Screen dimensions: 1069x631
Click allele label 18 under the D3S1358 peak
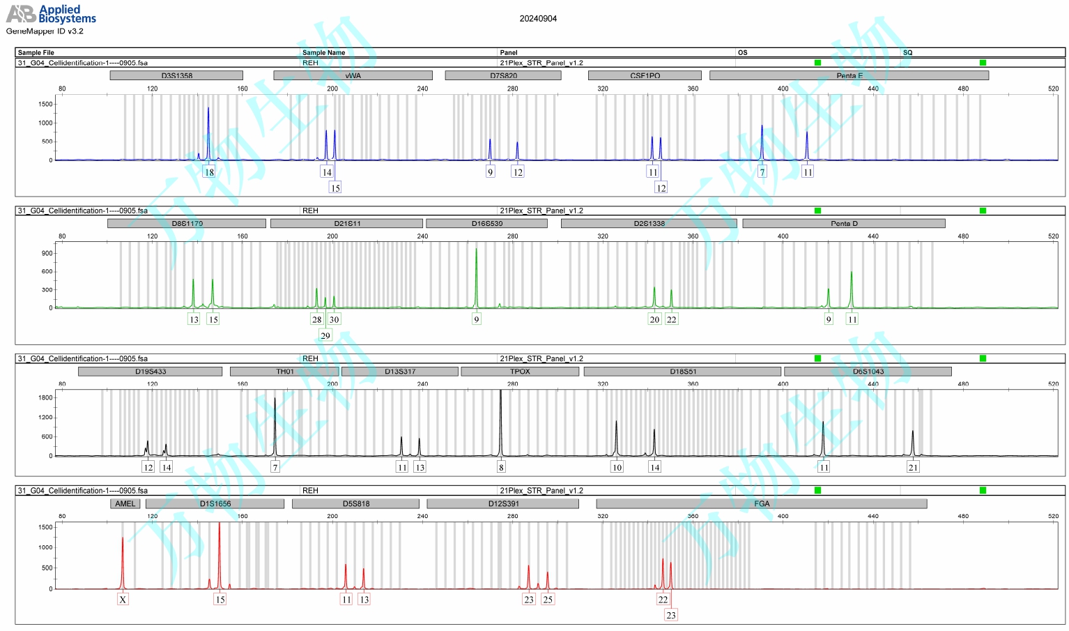(209, 172)
